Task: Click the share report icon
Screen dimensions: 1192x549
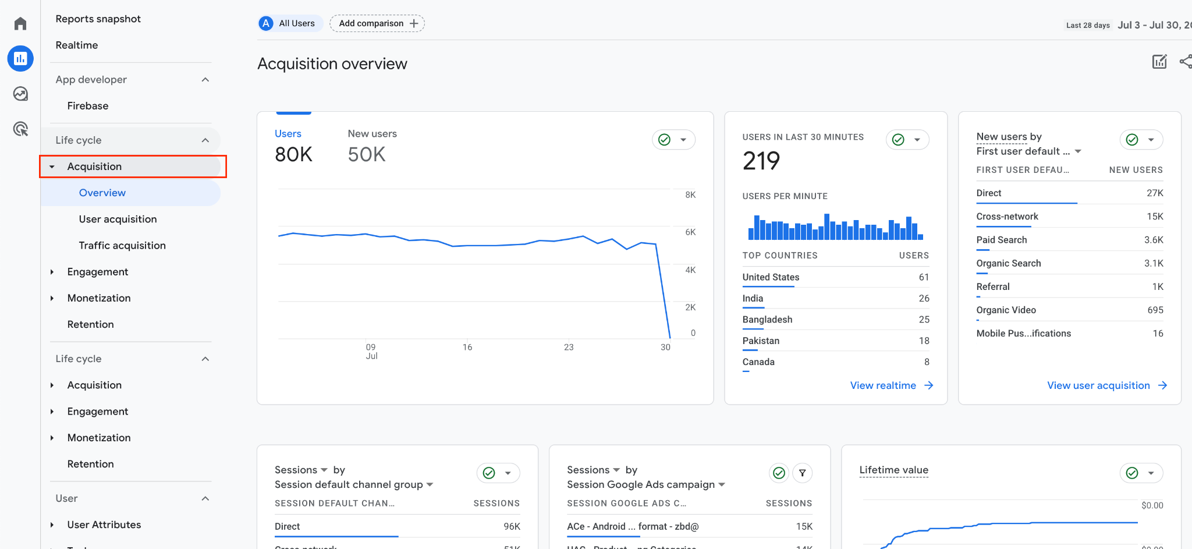Action: pyautogui.click(x=1185, y=62)
